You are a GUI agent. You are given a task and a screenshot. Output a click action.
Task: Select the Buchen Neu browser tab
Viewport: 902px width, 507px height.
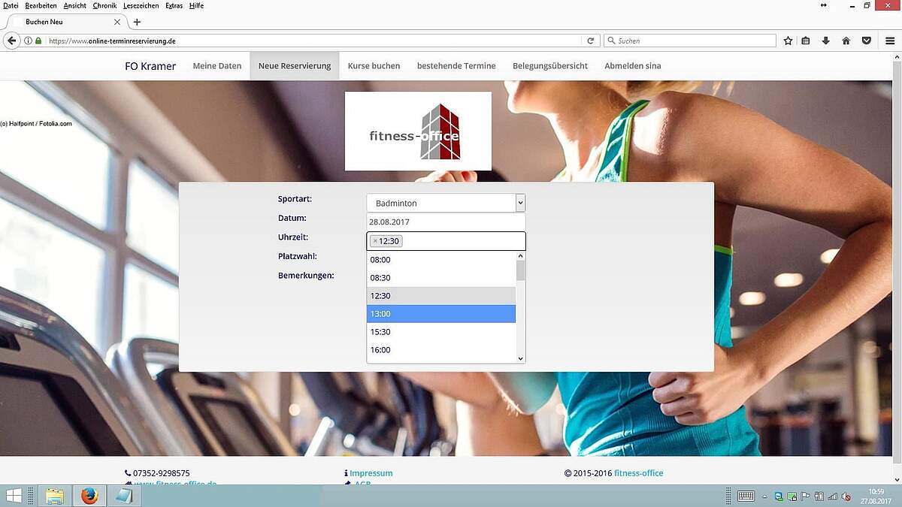(68, 22)
